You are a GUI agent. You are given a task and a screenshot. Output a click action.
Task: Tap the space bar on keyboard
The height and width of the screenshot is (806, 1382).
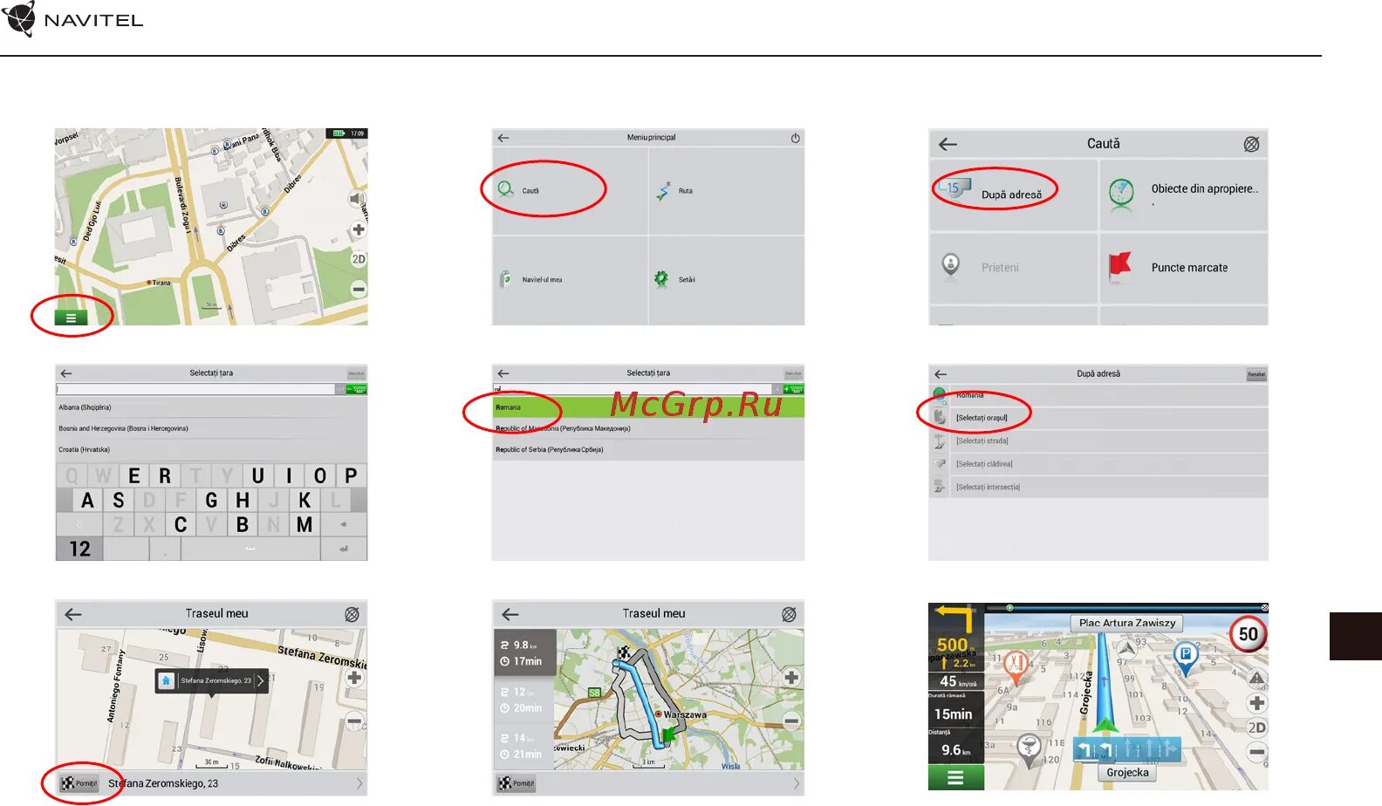pos(250,549)
